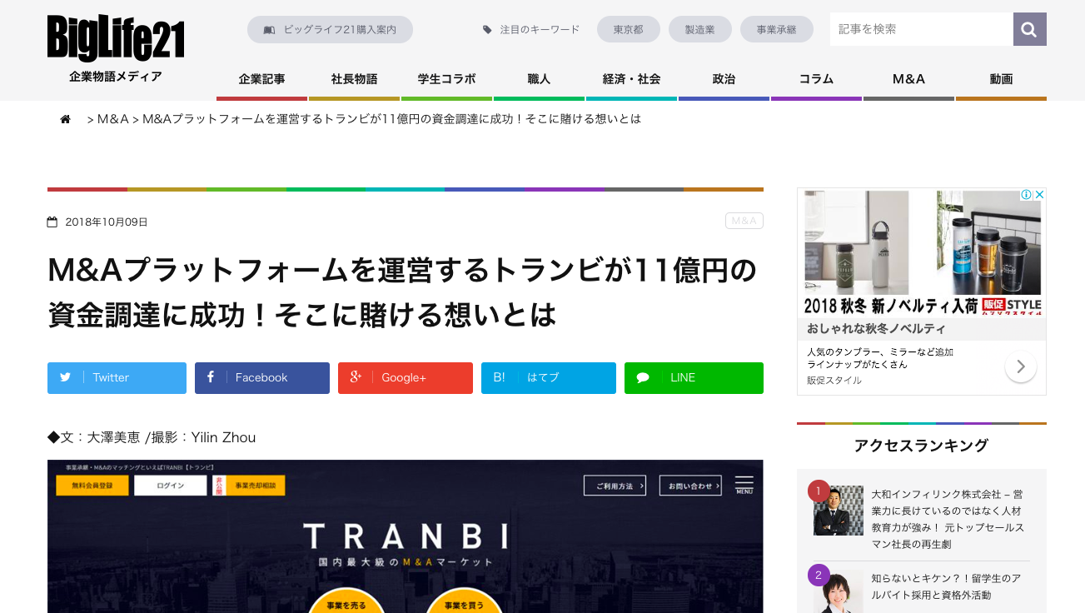Click the TRANBI logo in the article image
1085x613 pixels.
pos(406,536)
